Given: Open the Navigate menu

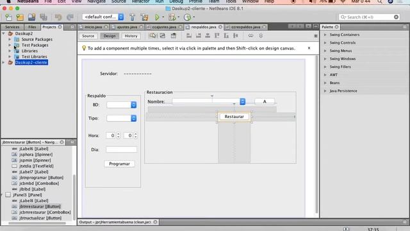Looking at the screenshot, I should coord(97,1).
